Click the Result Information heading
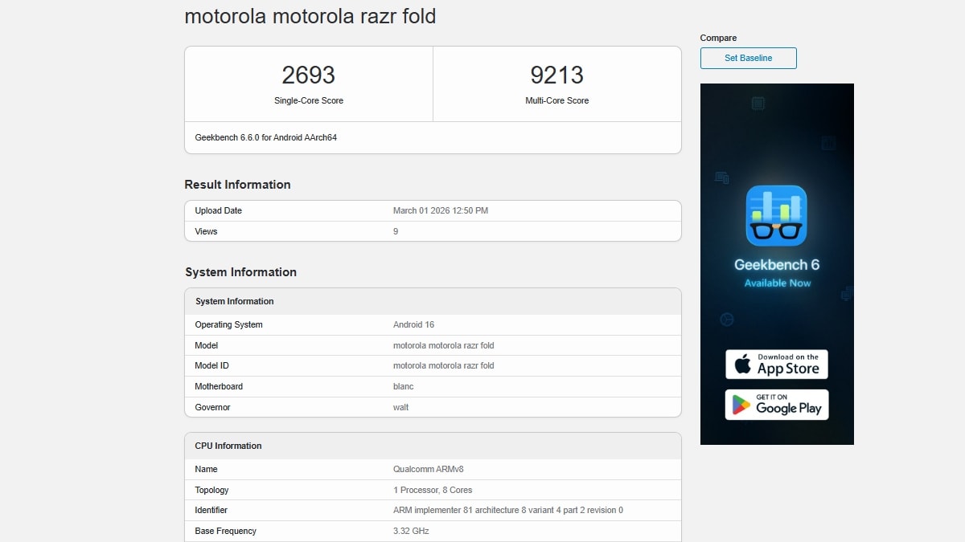 237,185
